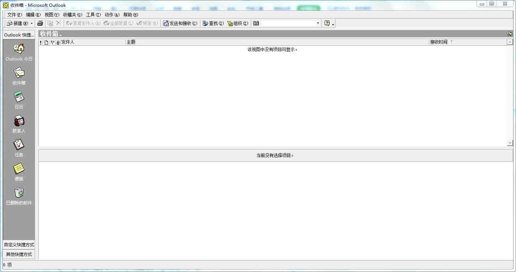Image resolution: width=516 pixels, height=272 pixels.
Task: Click the print icon in the toolbar
Action: point(40,23)
